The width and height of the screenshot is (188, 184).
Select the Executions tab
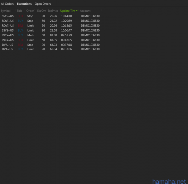click(24, 4)
